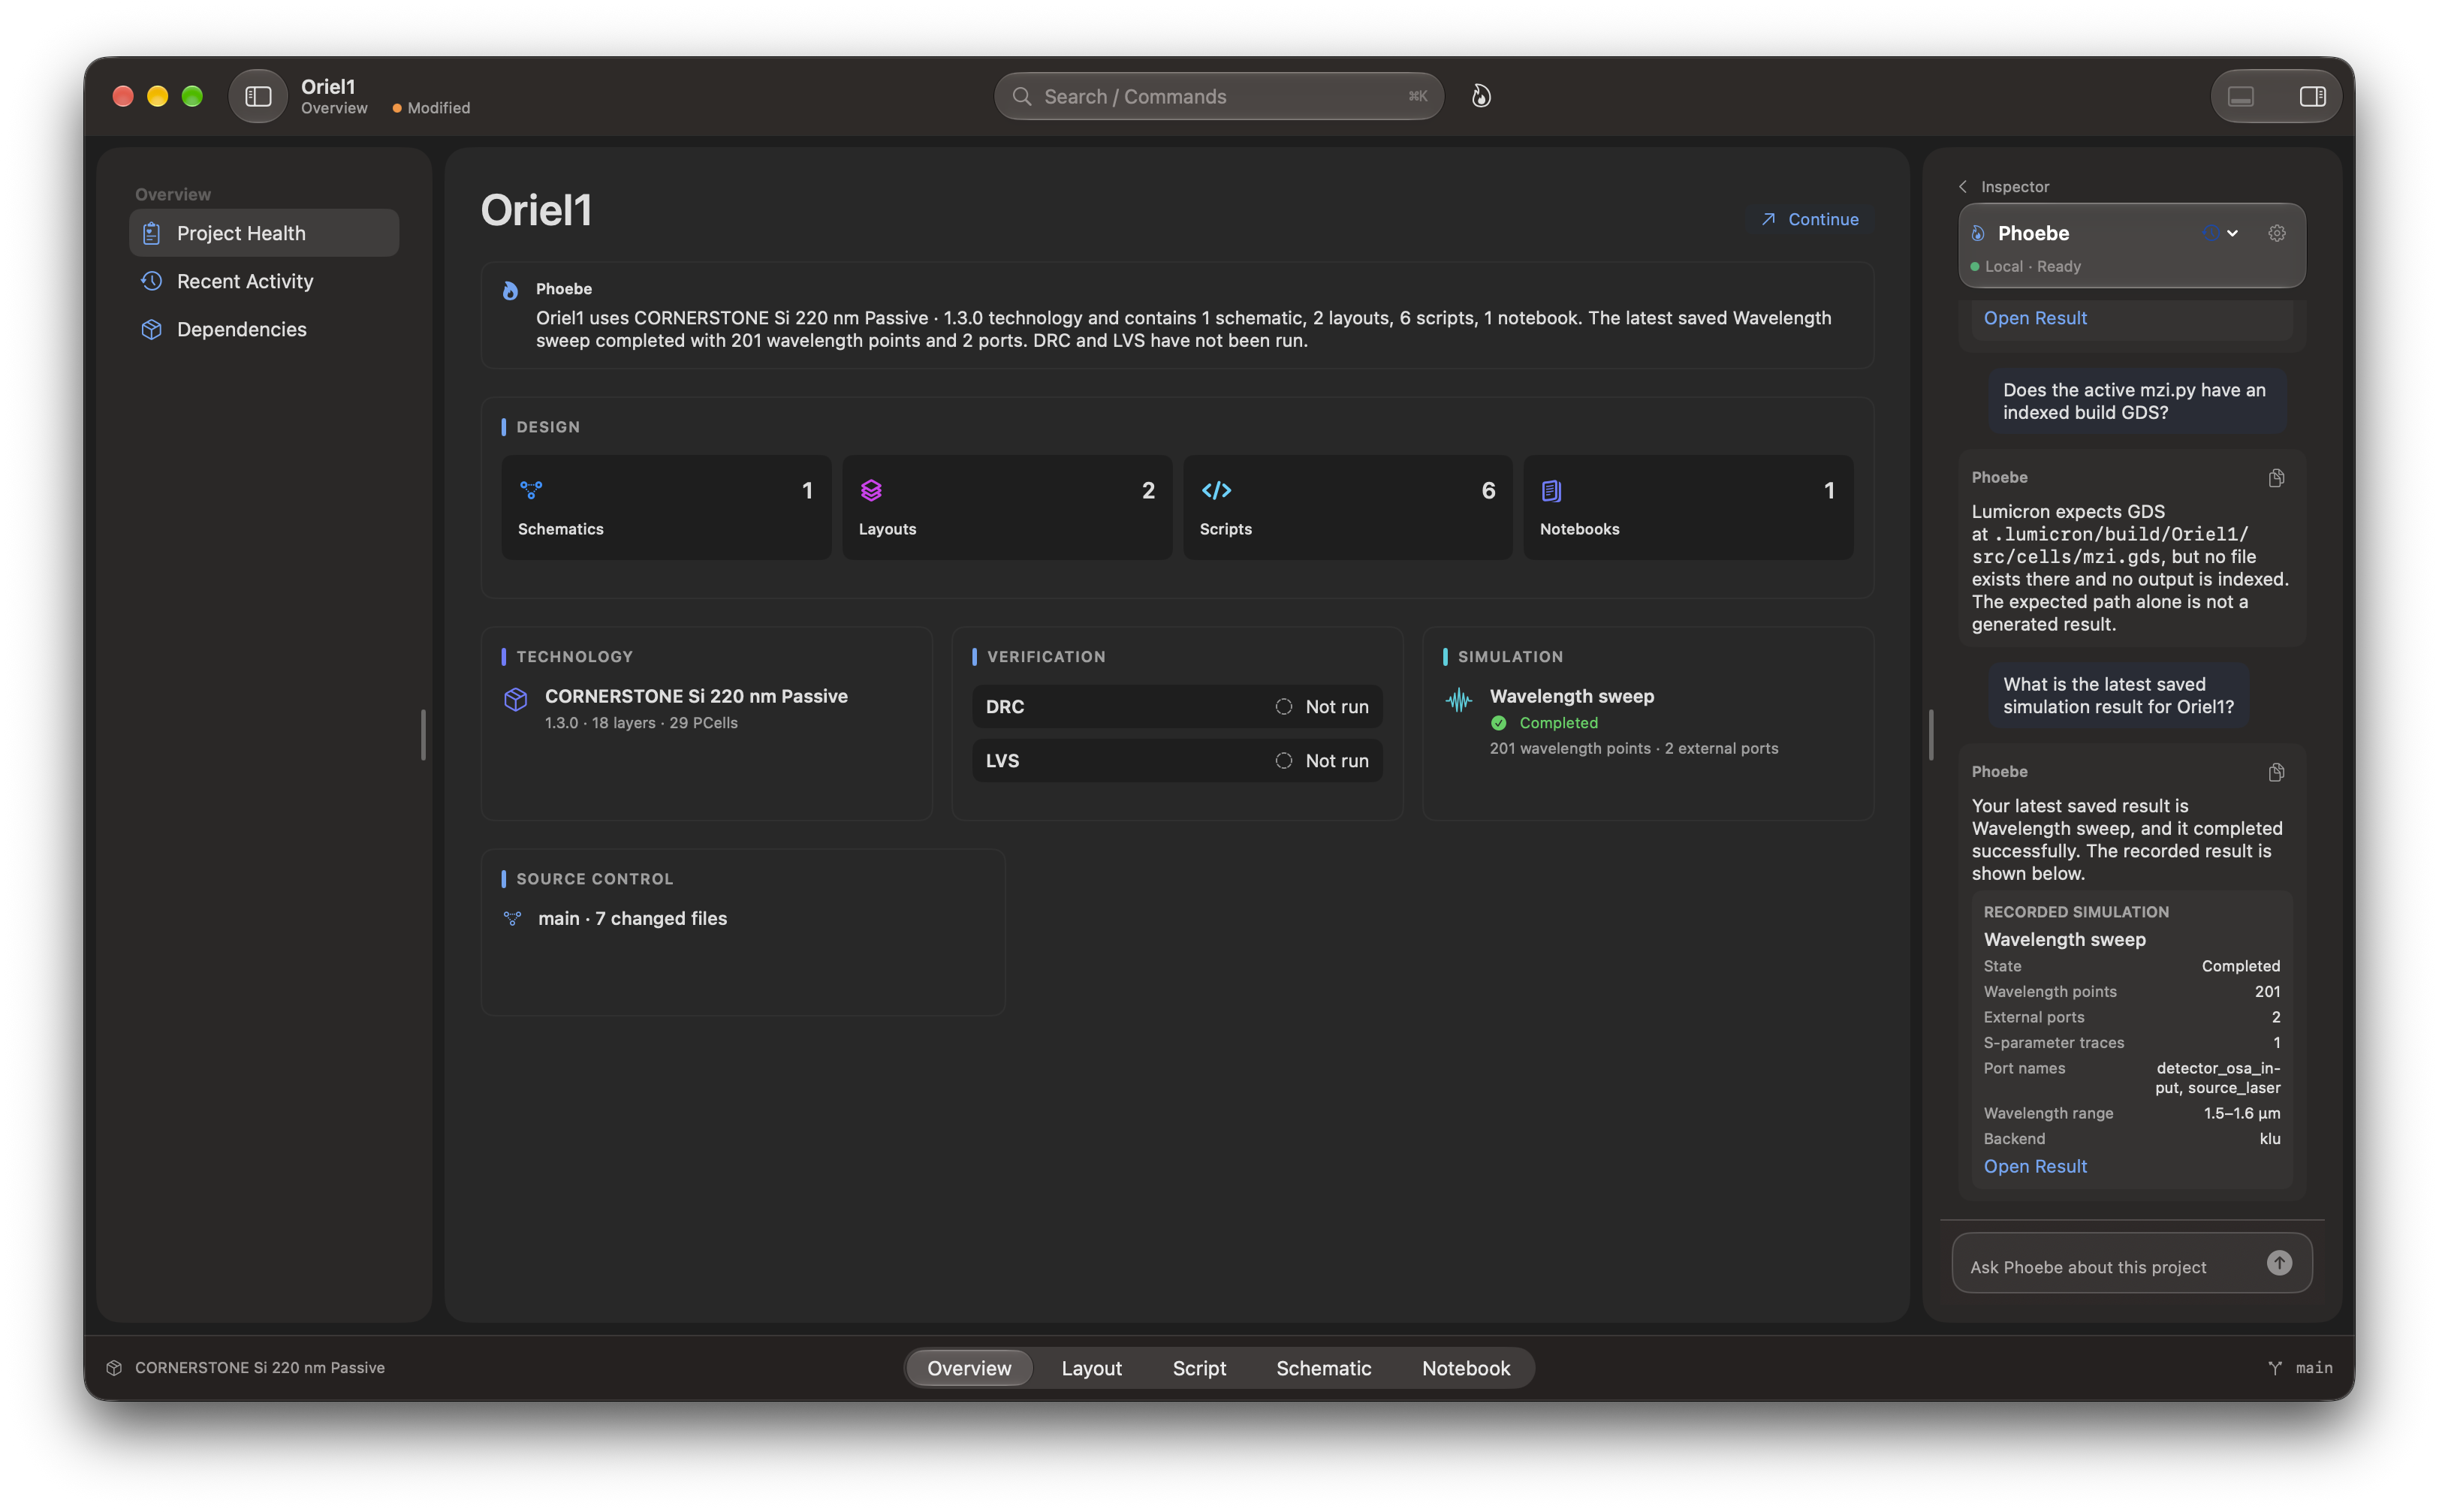This screenshot has height=1512, width=2439.
Task: Click the Wavelength sweep waveform icon
Action: (1458, 699)
